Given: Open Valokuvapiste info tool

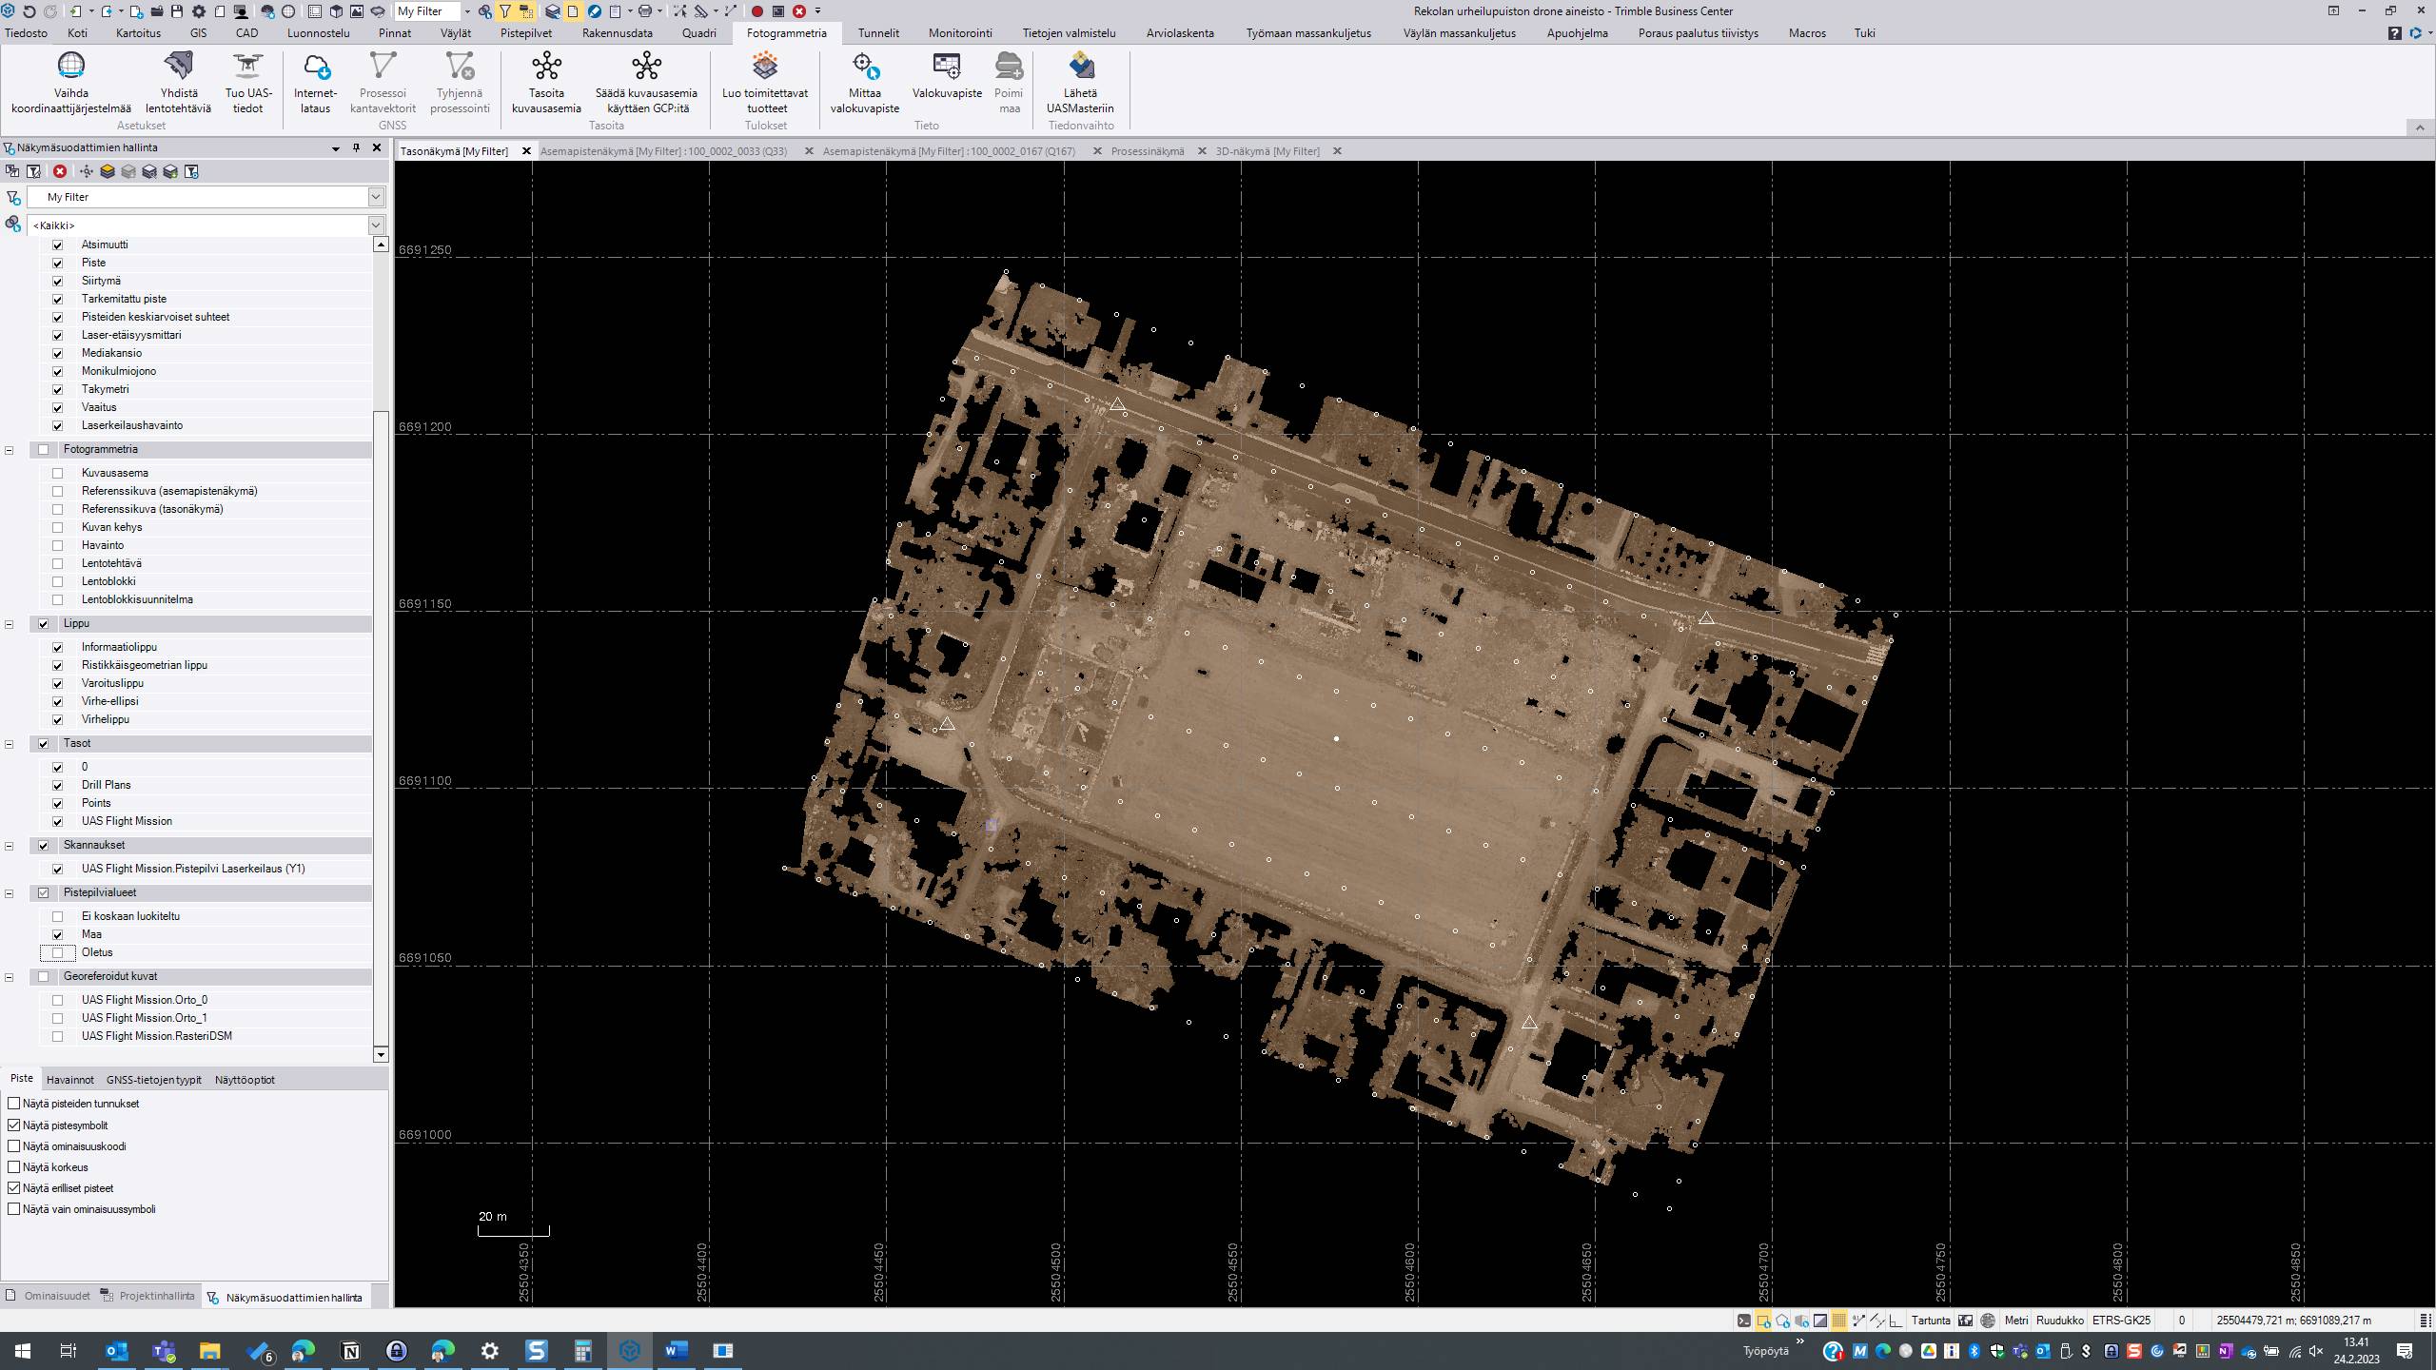Looking at the screenshot, I should click(x=947, y=76).
